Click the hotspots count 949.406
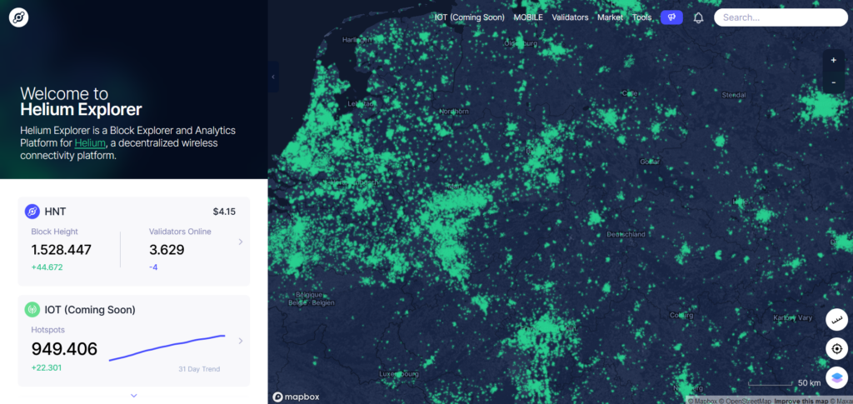 click(64, 348)
